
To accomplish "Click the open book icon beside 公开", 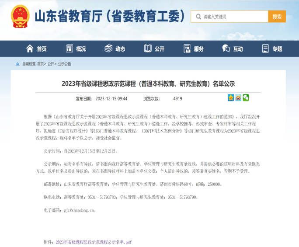I will pyautogui.click(x=148, y=49).
